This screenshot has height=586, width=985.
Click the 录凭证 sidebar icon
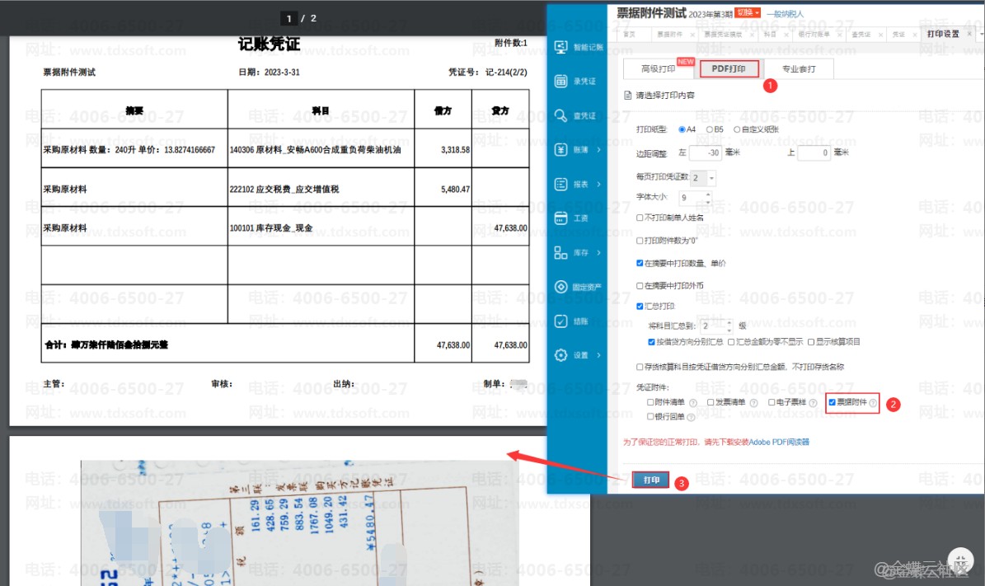pos(561,82)
